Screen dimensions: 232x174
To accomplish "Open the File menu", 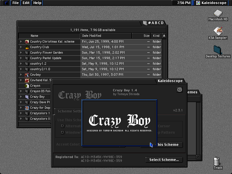I will (15, 3).
